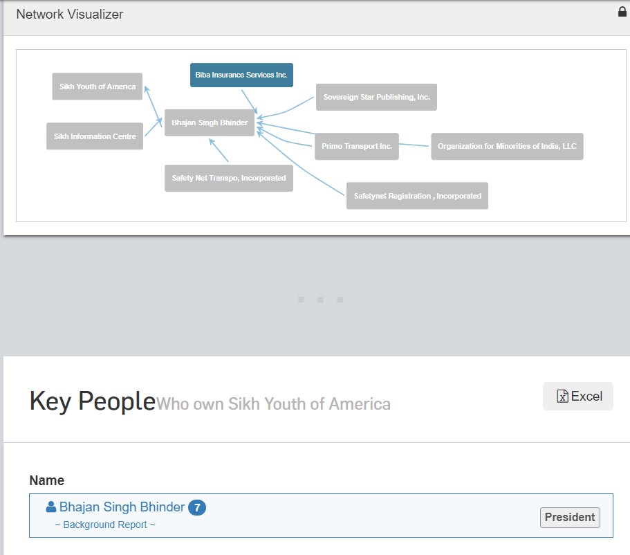Click the Safety Net Transpo, Incorporated node

coord(229,178)
